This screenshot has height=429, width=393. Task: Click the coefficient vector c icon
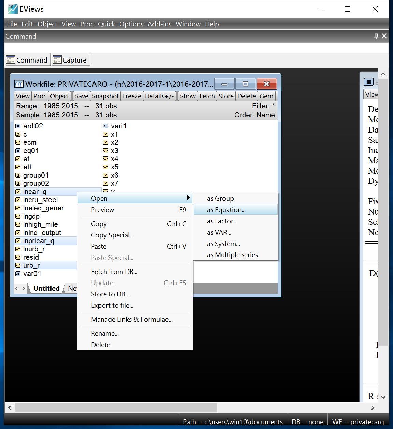coord(18,134)
